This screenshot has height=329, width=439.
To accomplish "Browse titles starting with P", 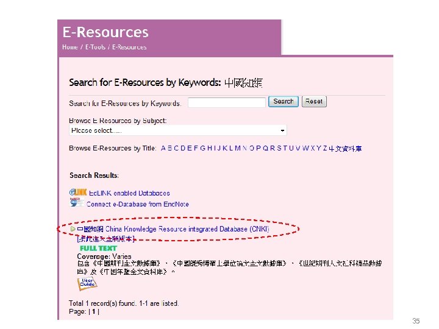I will 258,148.
